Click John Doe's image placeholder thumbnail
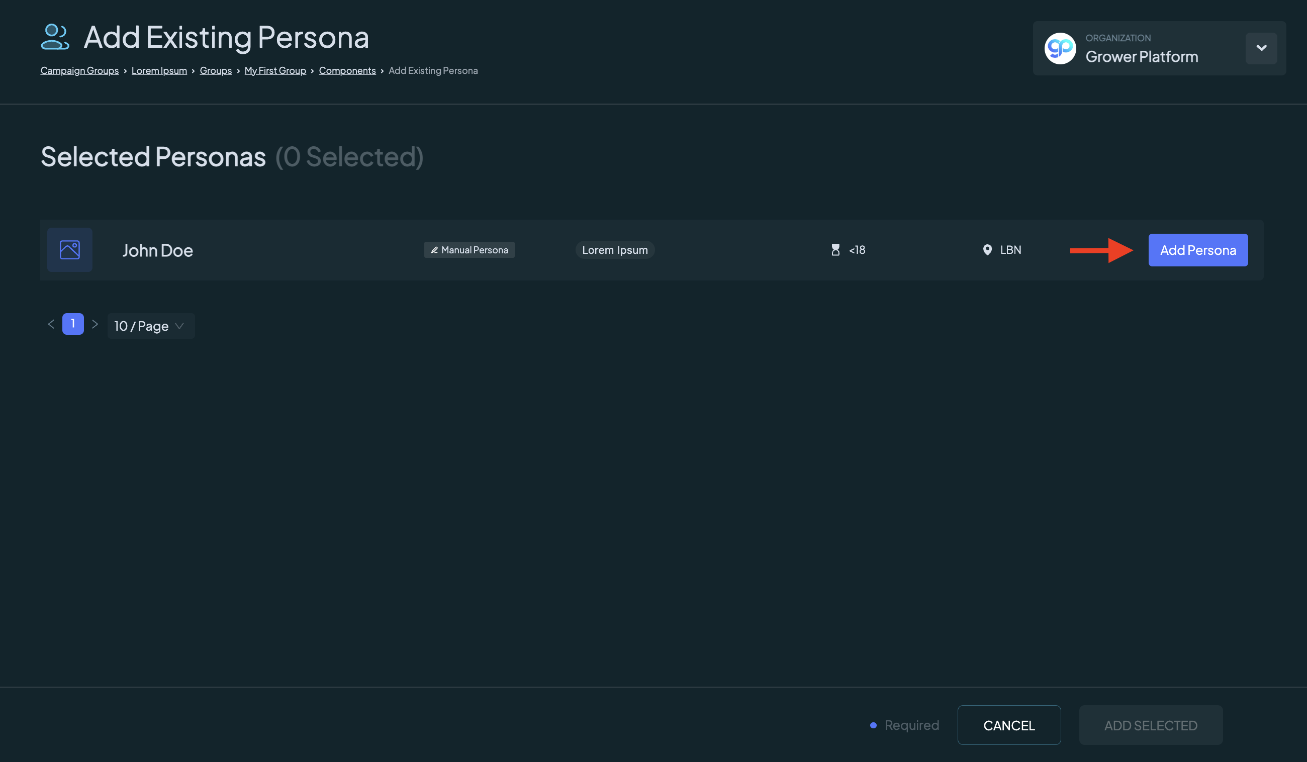This screenshot has height=762, width=1307. [69, 250]
